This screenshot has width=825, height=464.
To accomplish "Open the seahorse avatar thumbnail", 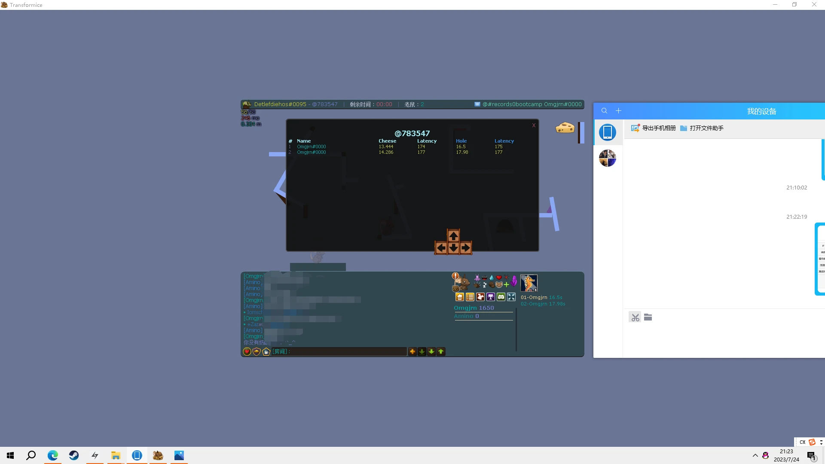I will coord(529,283).
